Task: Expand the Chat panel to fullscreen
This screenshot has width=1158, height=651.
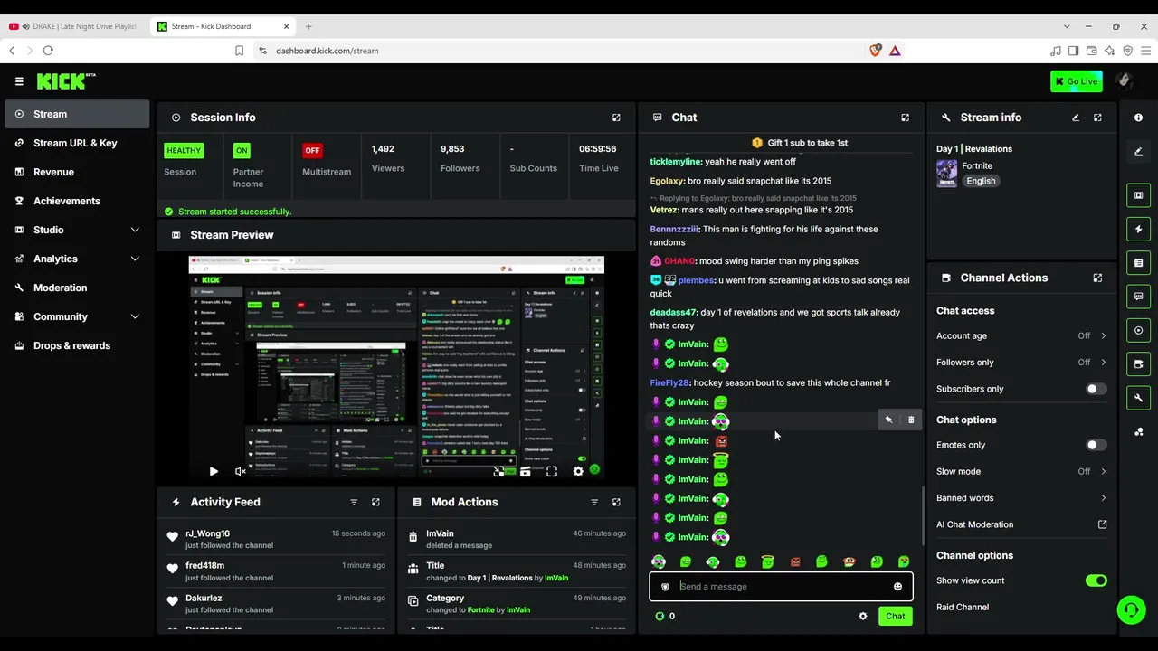Action: click(905, 118)
